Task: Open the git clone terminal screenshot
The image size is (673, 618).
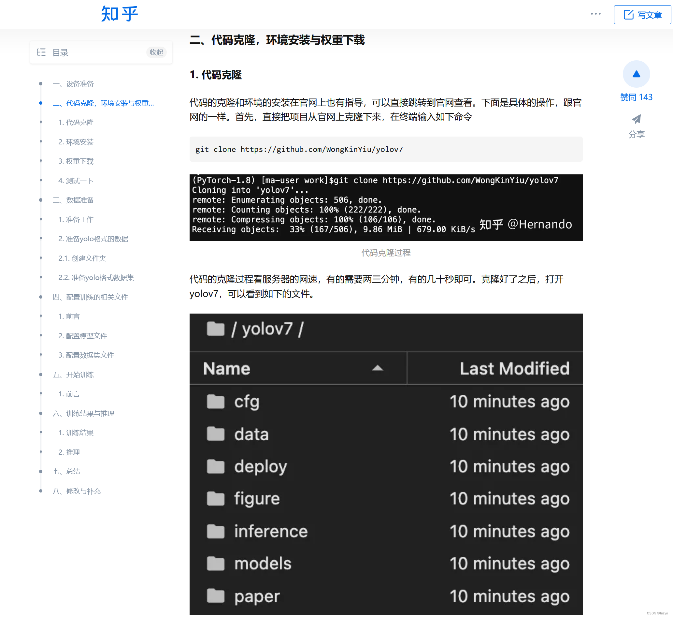Action: (386, 207)
